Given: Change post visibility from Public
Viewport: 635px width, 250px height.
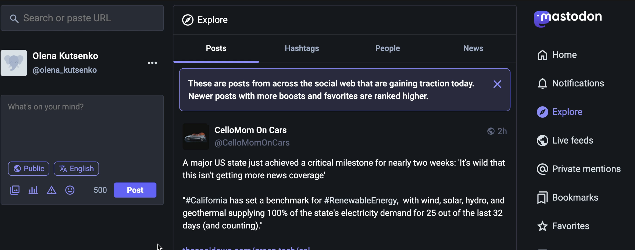Looking at the screenshot, I should [x=28, y=168].
